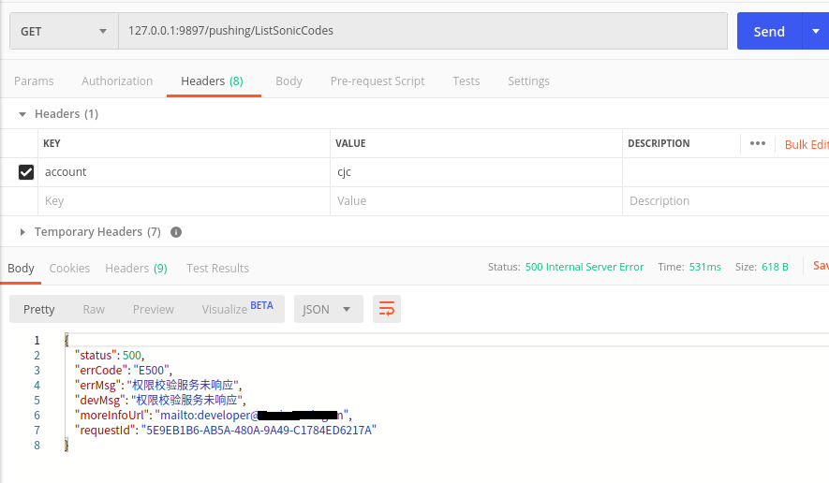This screenshot has width=829, height=483.
Task: Click the "status" JSON key
Action: [96, 355]
